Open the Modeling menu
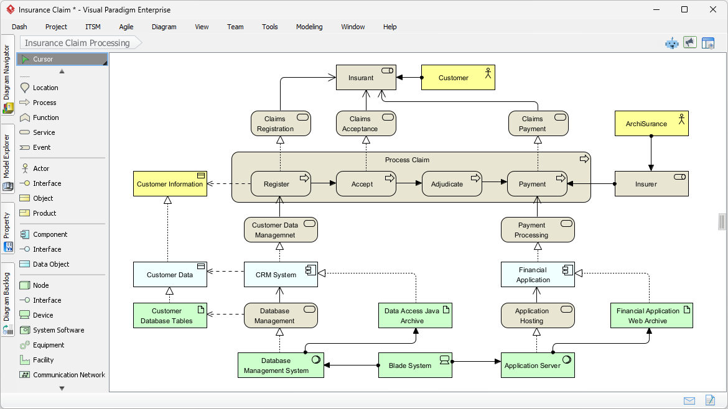 [x=309, y=27]
